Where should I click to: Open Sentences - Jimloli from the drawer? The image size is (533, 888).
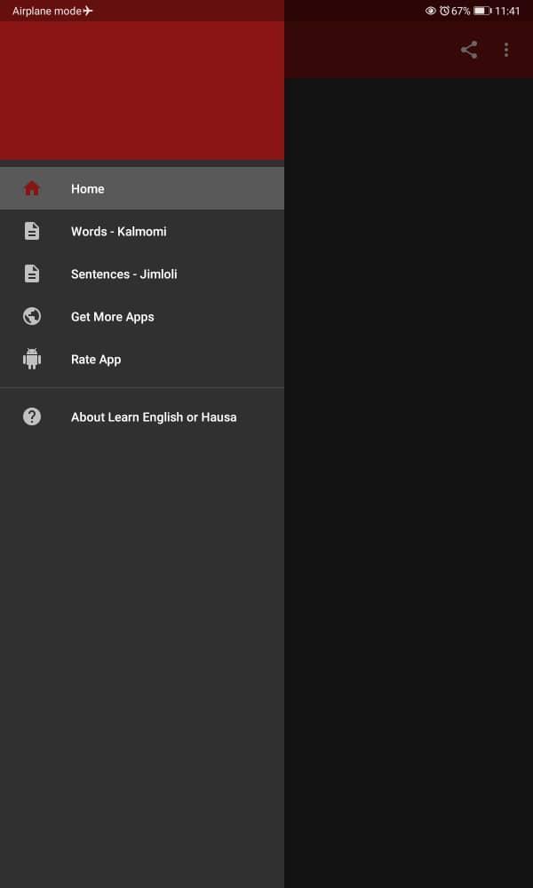click(142, 274)
